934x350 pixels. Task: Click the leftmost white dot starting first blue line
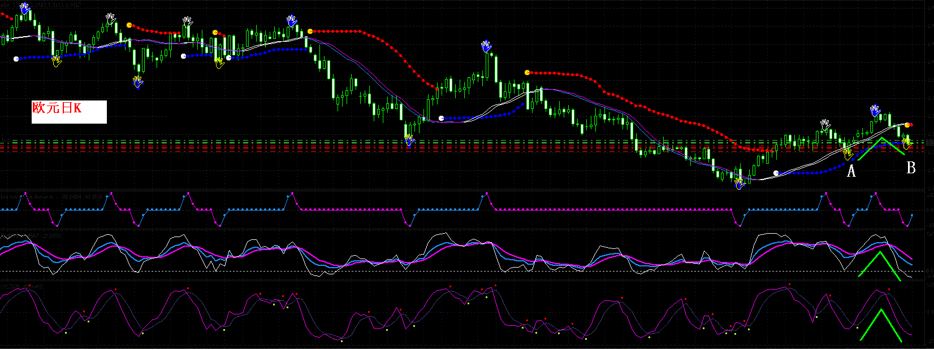click(x=16, y=58)
